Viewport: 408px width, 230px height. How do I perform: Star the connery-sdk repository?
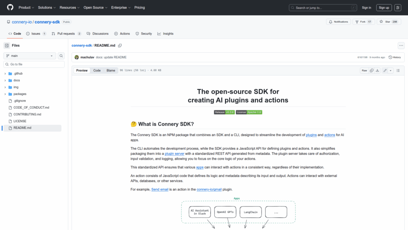pos(389,22)
